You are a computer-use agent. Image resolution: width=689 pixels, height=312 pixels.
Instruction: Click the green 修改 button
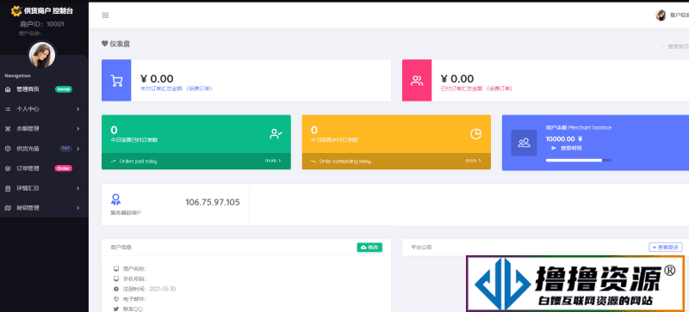pos(369,248)
